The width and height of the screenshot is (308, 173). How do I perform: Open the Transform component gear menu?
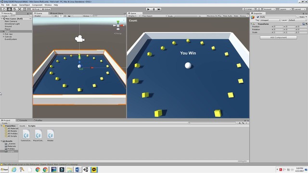[x=307, y=24]
